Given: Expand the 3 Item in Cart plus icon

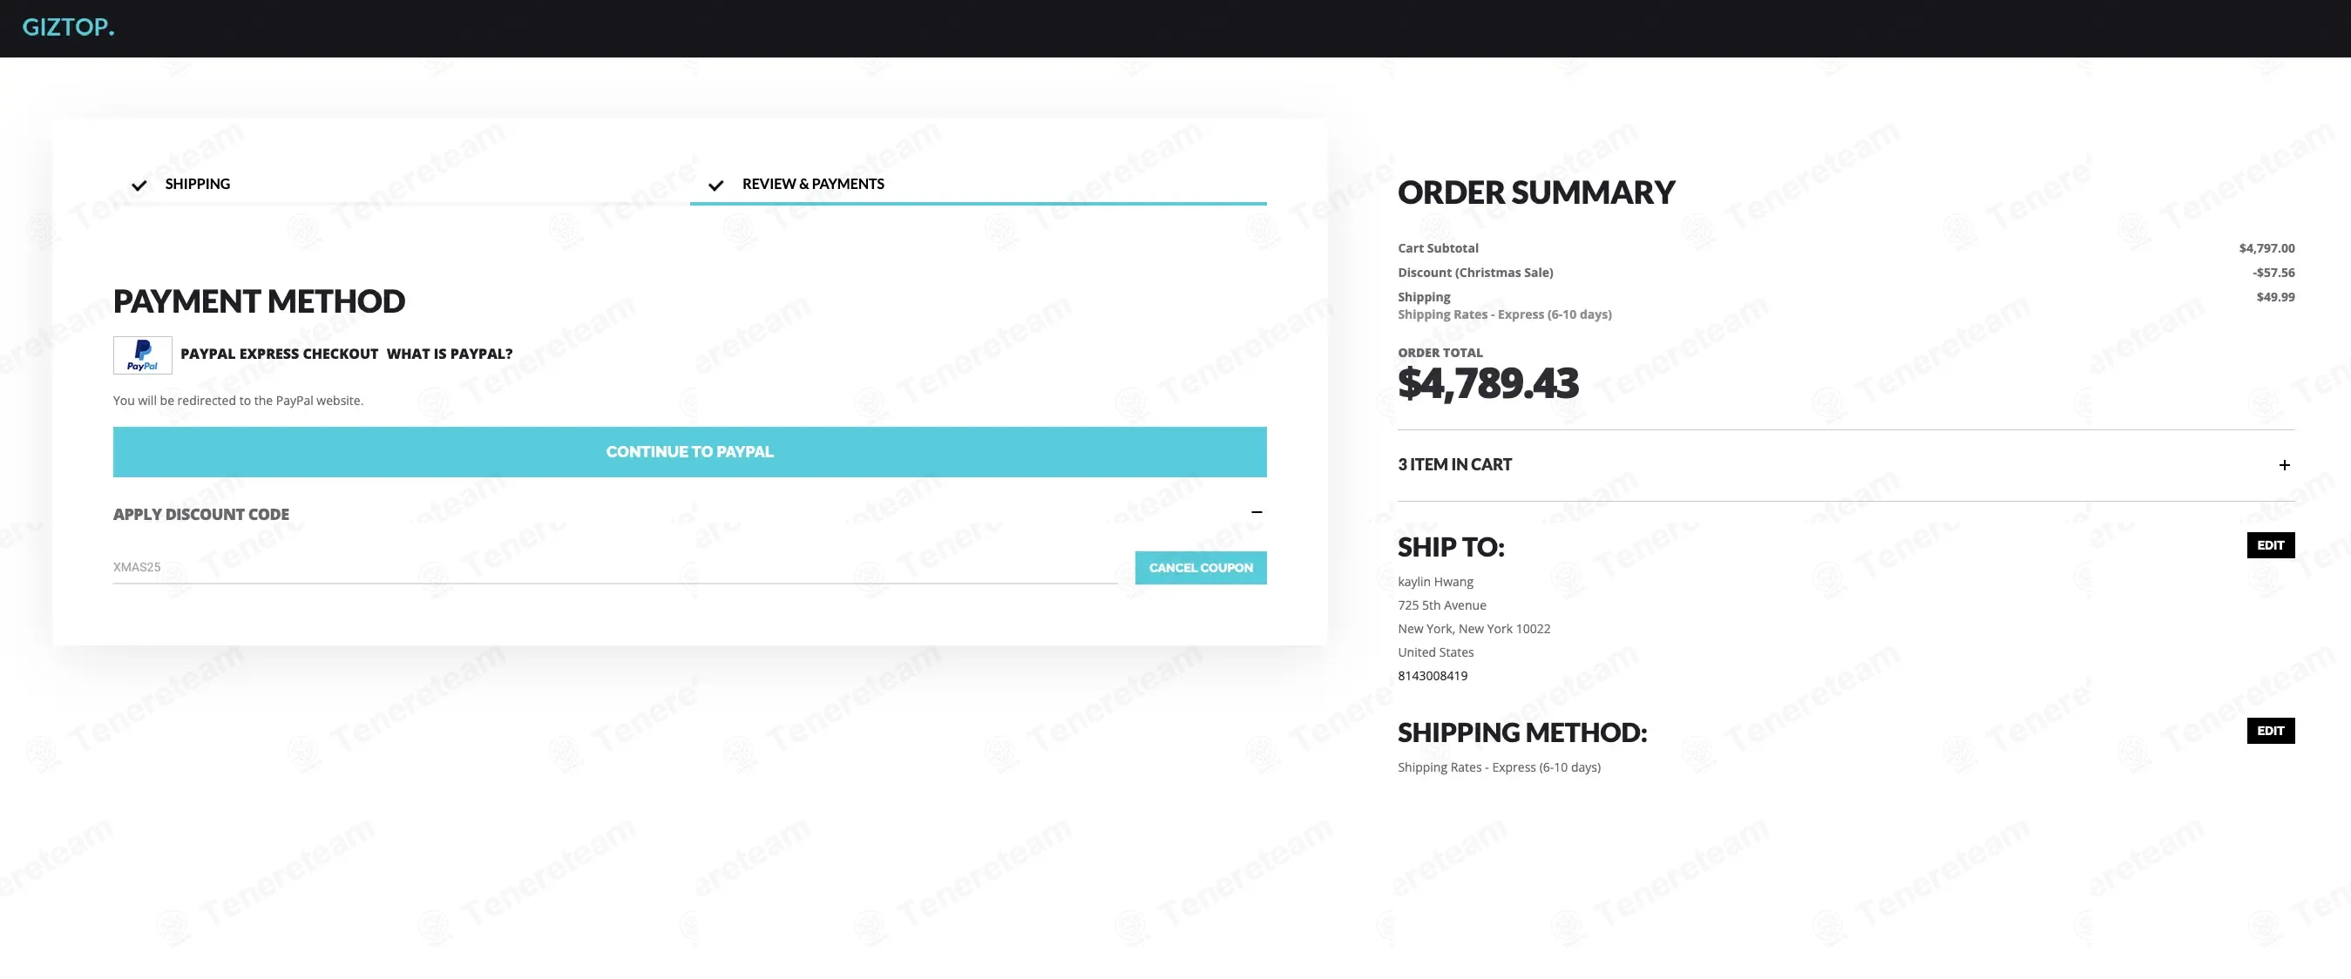Looking at the screenshot, I should point(2285,465).
